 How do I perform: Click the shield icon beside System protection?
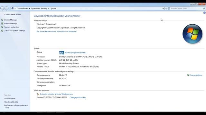tap(2, 27)
